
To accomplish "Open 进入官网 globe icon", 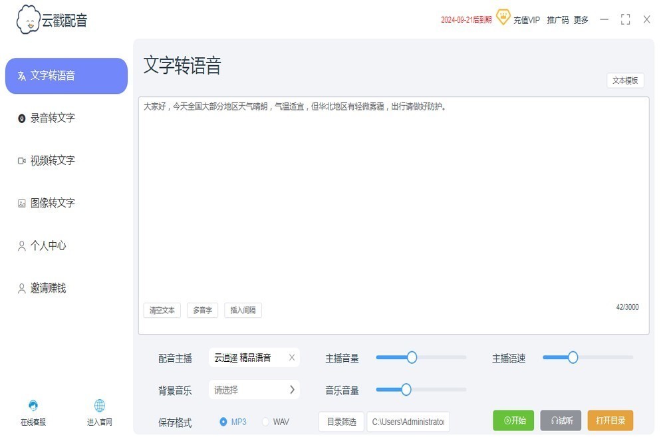I will pyautogui.click(x=100, y=406).
